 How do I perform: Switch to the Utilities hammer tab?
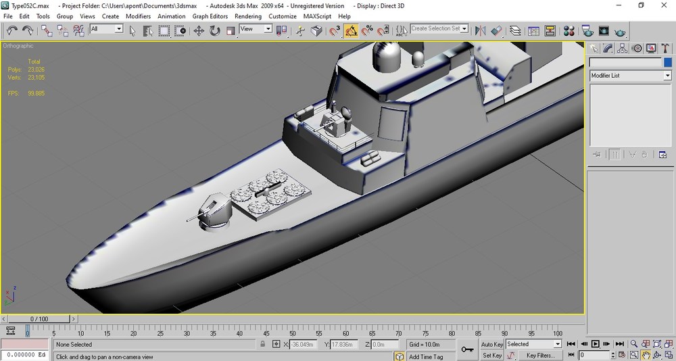tap(665, 48)
